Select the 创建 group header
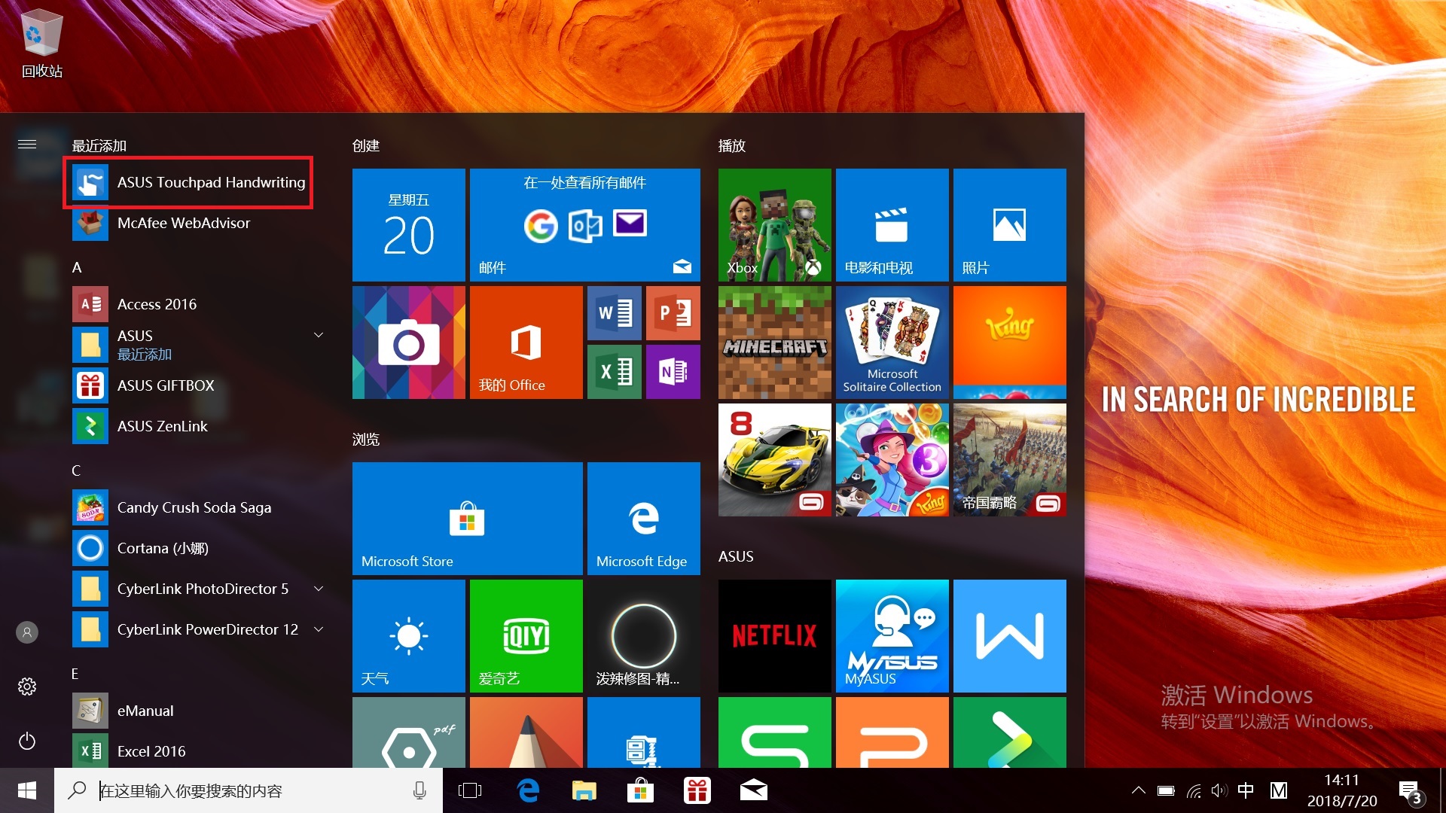Image resolution: width=1446 pixels, height=813 pixels. point(366,146)
